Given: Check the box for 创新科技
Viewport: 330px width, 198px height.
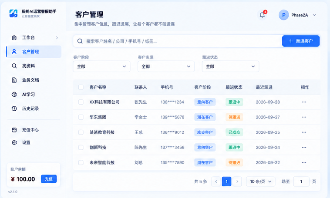Looking at the screenshot, I should [x=81, y=147].
